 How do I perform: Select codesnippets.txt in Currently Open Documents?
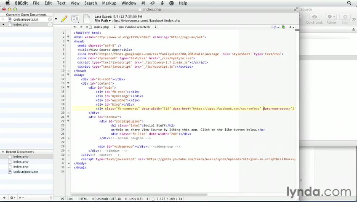27,19
